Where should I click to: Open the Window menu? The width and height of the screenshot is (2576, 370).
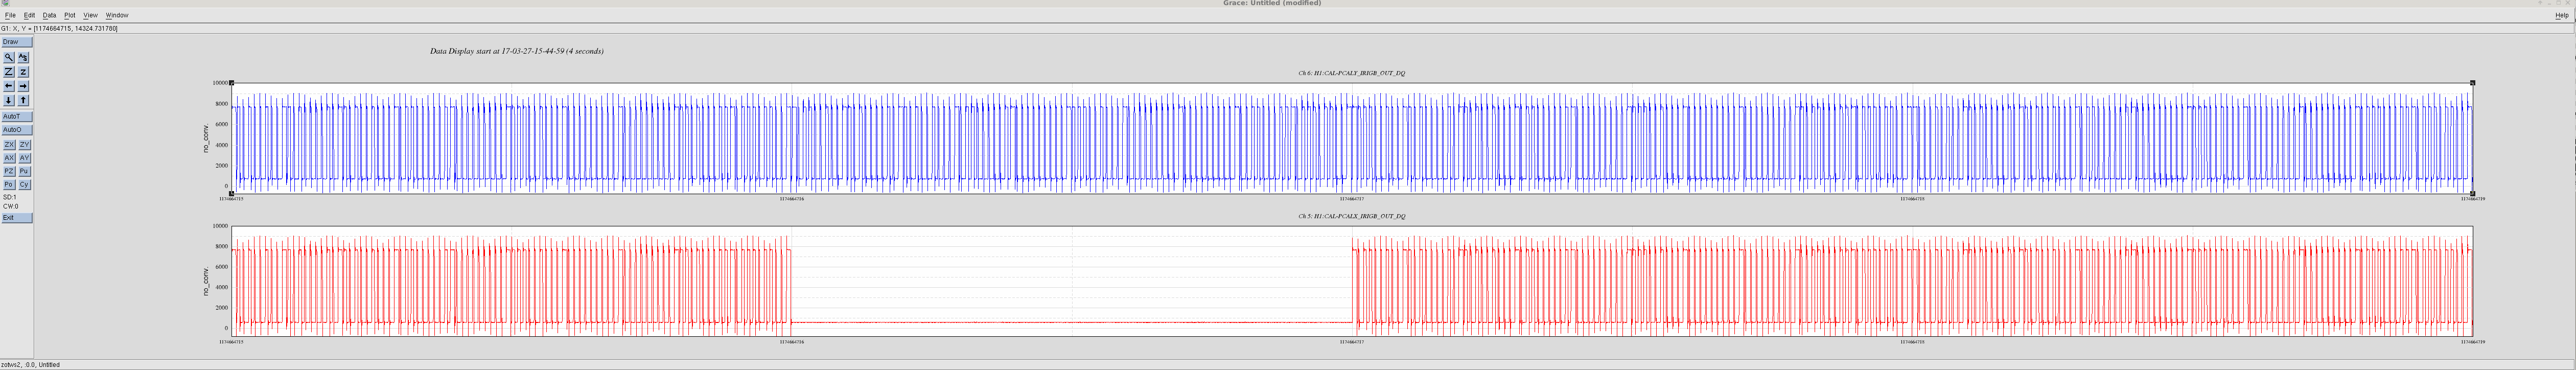pos(117,15)
